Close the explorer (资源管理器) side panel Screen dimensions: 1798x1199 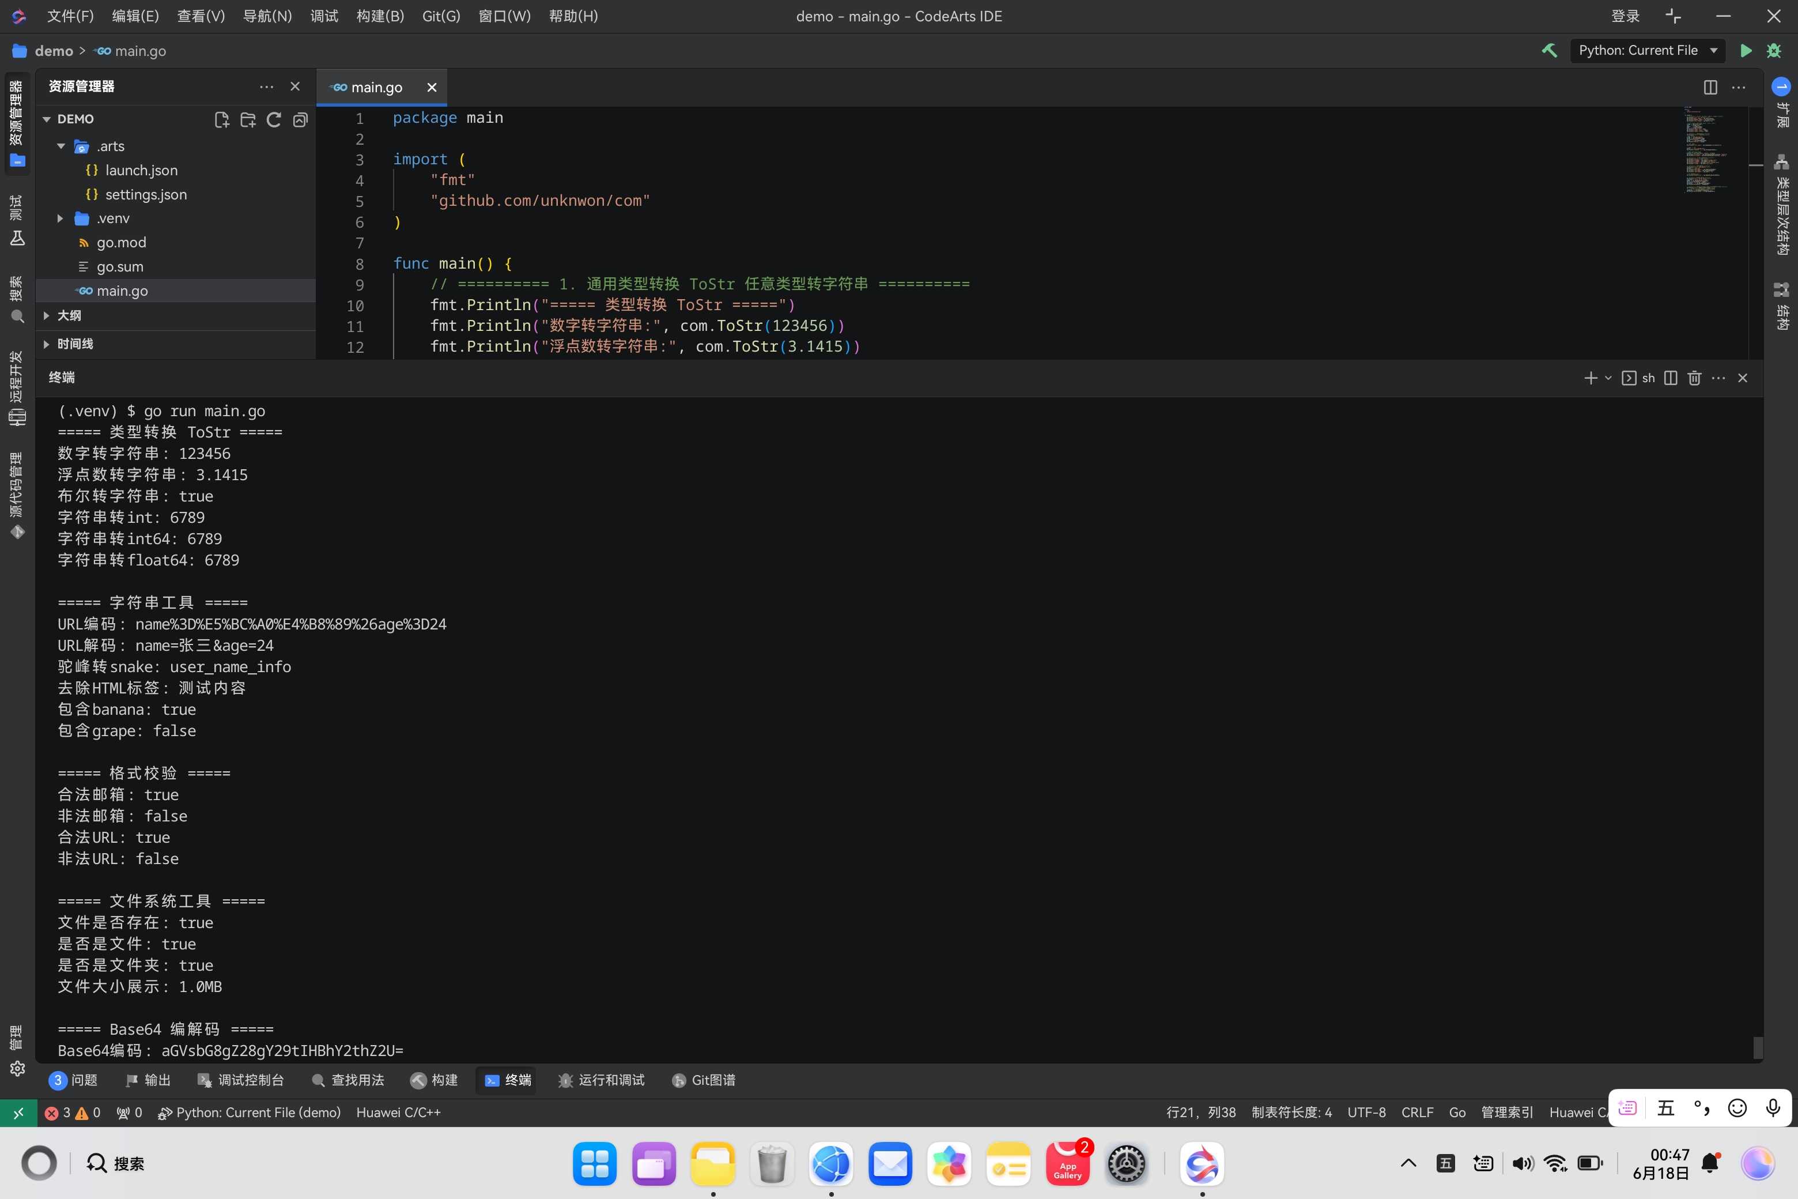tap(295, 86)
